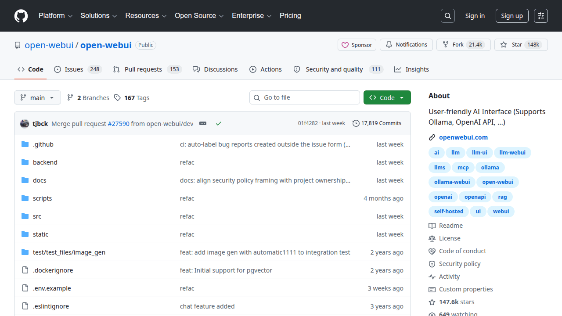The height and width of the screenshot is (316, 562).
Task: Expand the Open Source menu
Action: tap(199, 16)
